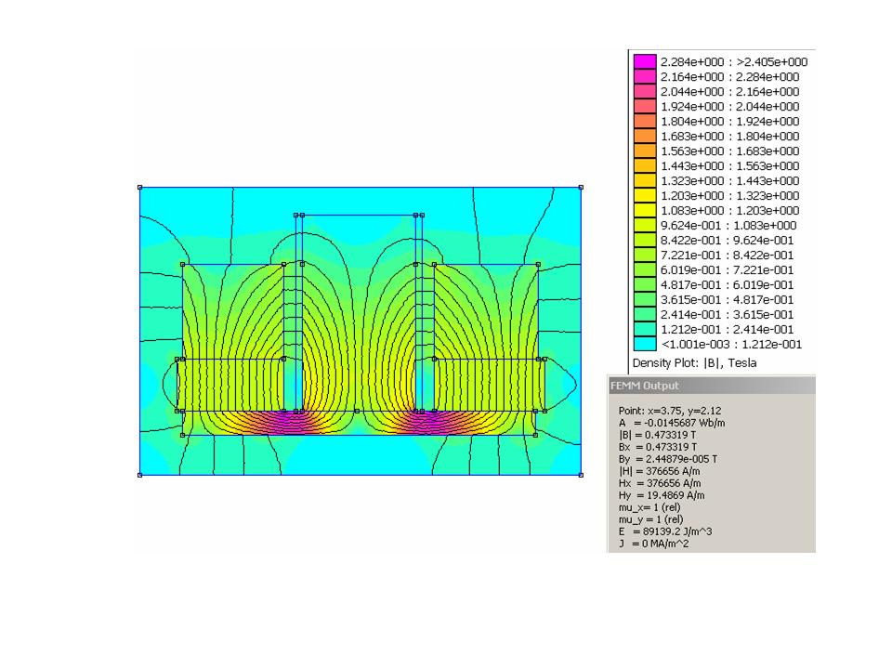The width and height of the screenshot is (892, 669).
Task: Click the magenta swatch for 2.284e+000 to >2.405e+000
Action: point(645,61)
